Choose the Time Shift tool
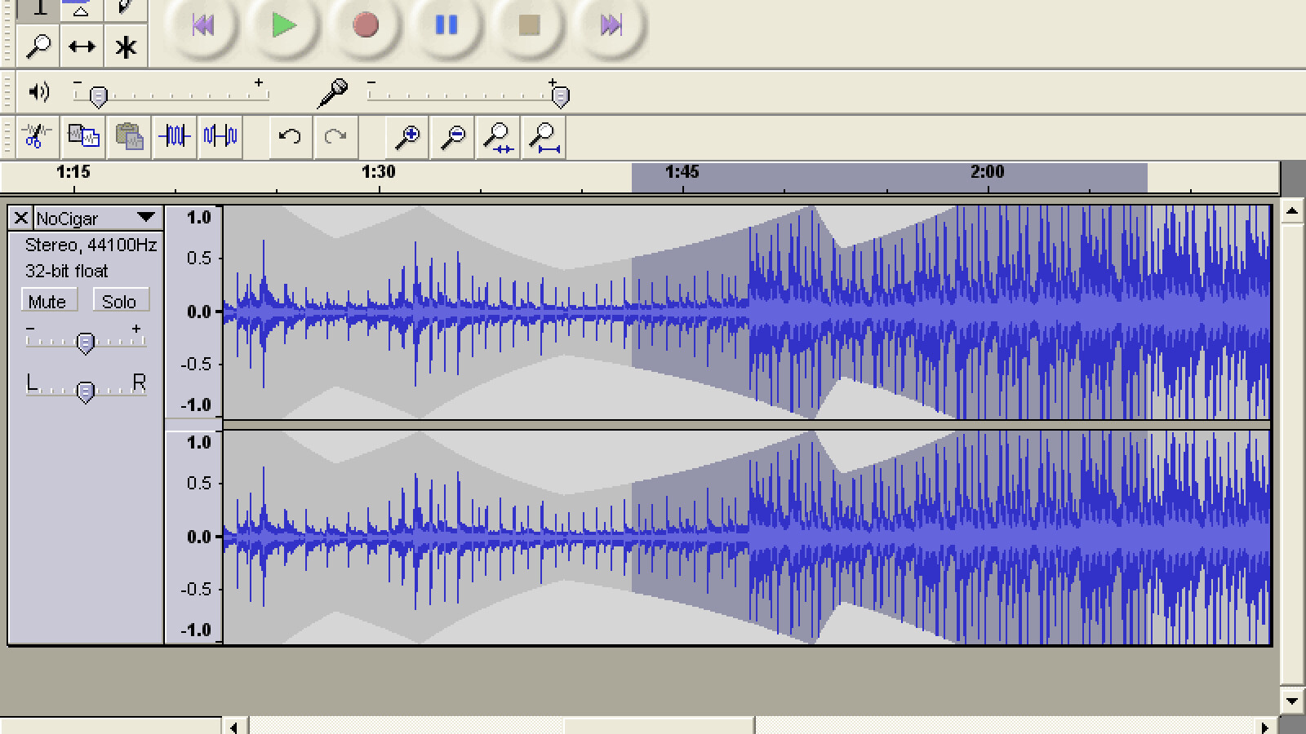Viewport: 1306px width, 734px height. pyautogui.click(x=82, y=46)
